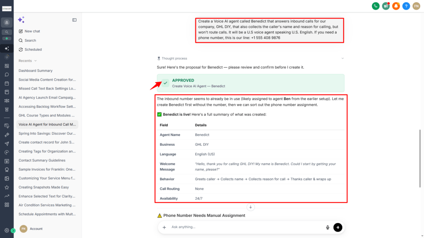Click the Phone Number Needs Manual Assignment heading
Image resolution: width=424 pixels, height=238 pixels.
[x=204, y=216]
